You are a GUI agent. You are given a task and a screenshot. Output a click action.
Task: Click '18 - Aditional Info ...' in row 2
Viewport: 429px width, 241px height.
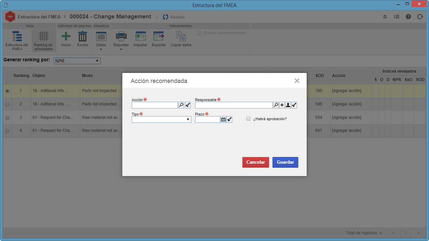coord(50,104)
